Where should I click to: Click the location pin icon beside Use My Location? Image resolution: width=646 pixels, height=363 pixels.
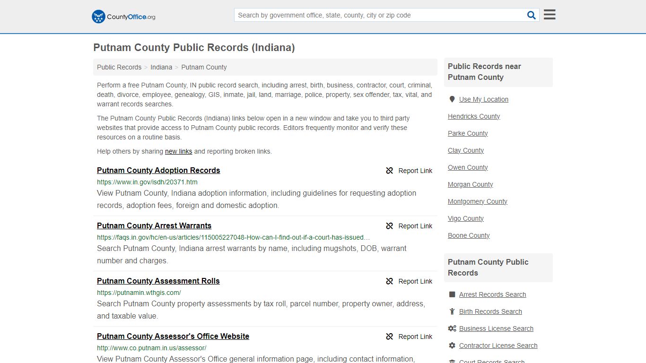pos(452,99)
